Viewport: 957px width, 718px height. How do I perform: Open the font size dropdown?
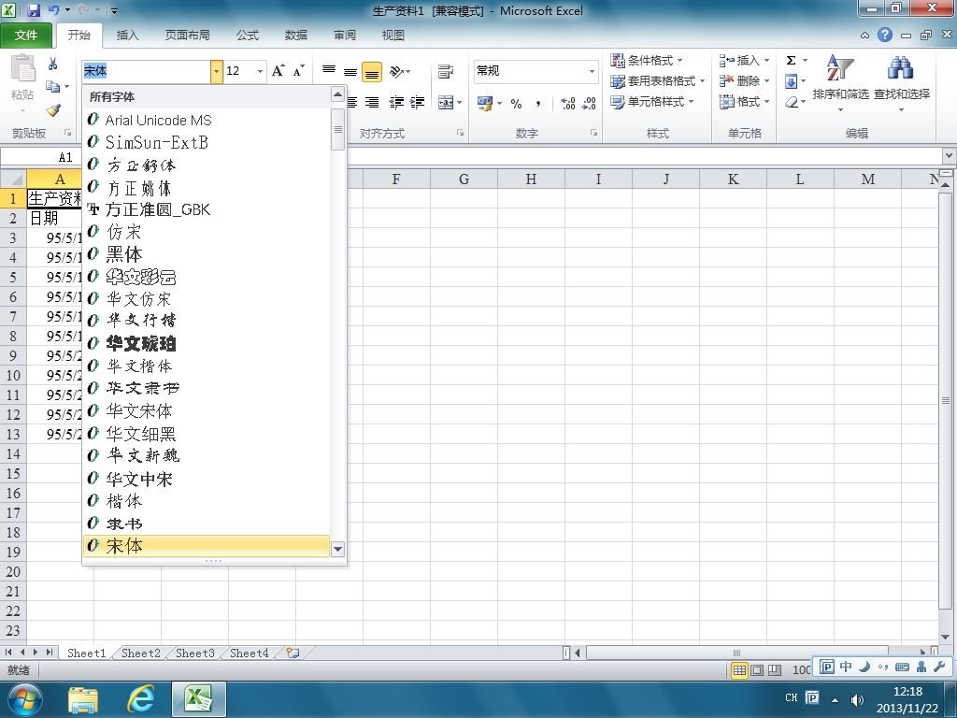(260, 71)
